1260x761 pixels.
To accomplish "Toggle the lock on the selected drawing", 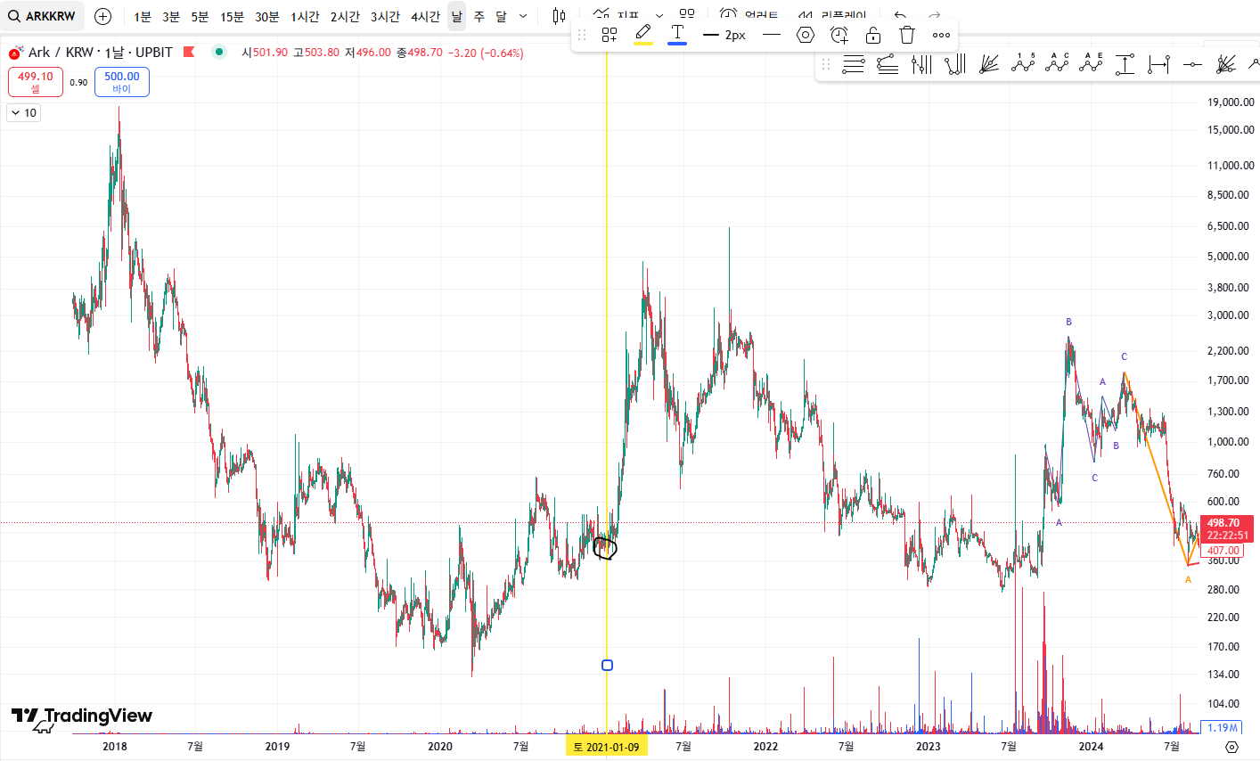I will [873, 35].
